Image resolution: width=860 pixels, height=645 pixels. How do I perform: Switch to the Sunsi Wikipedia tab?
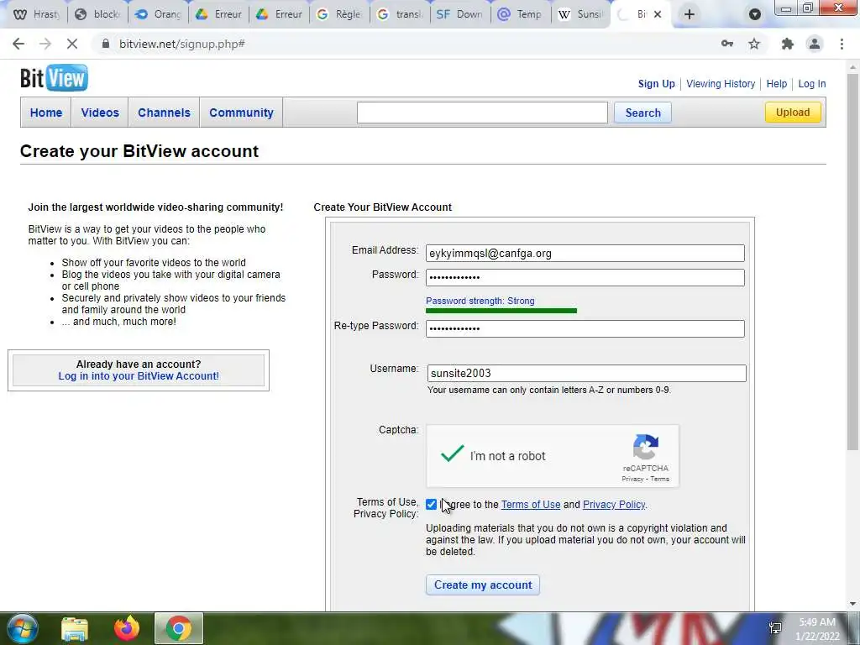[581, 14]
